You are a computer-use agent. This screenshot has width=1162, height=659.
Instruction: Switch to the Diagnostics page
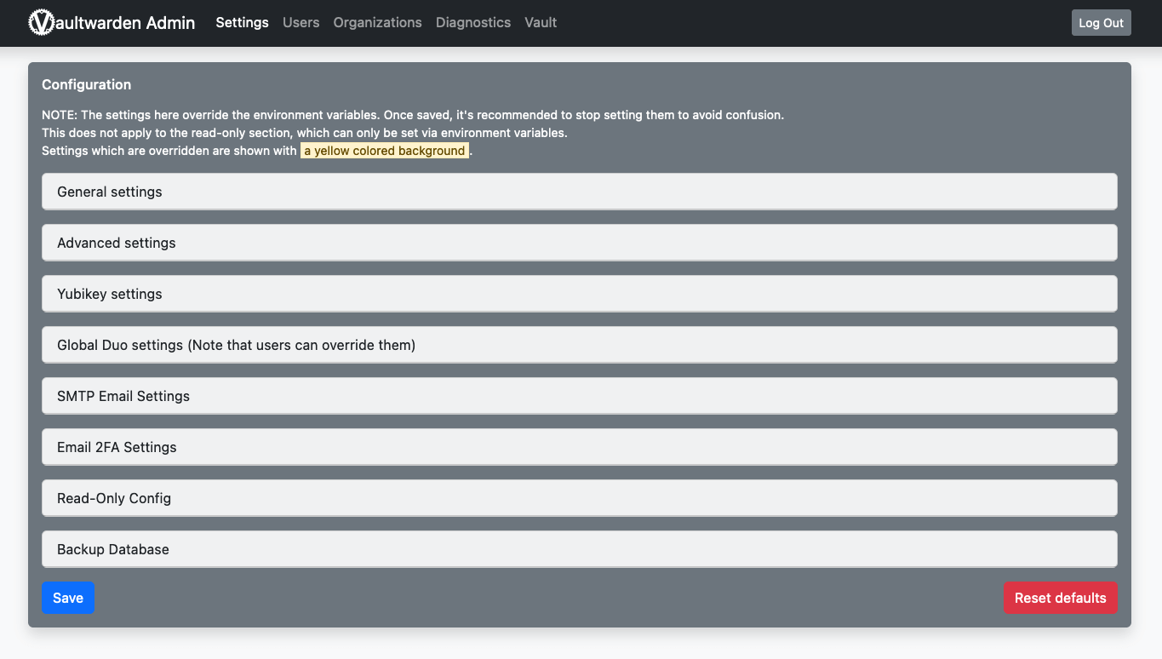tap(472, 23)
